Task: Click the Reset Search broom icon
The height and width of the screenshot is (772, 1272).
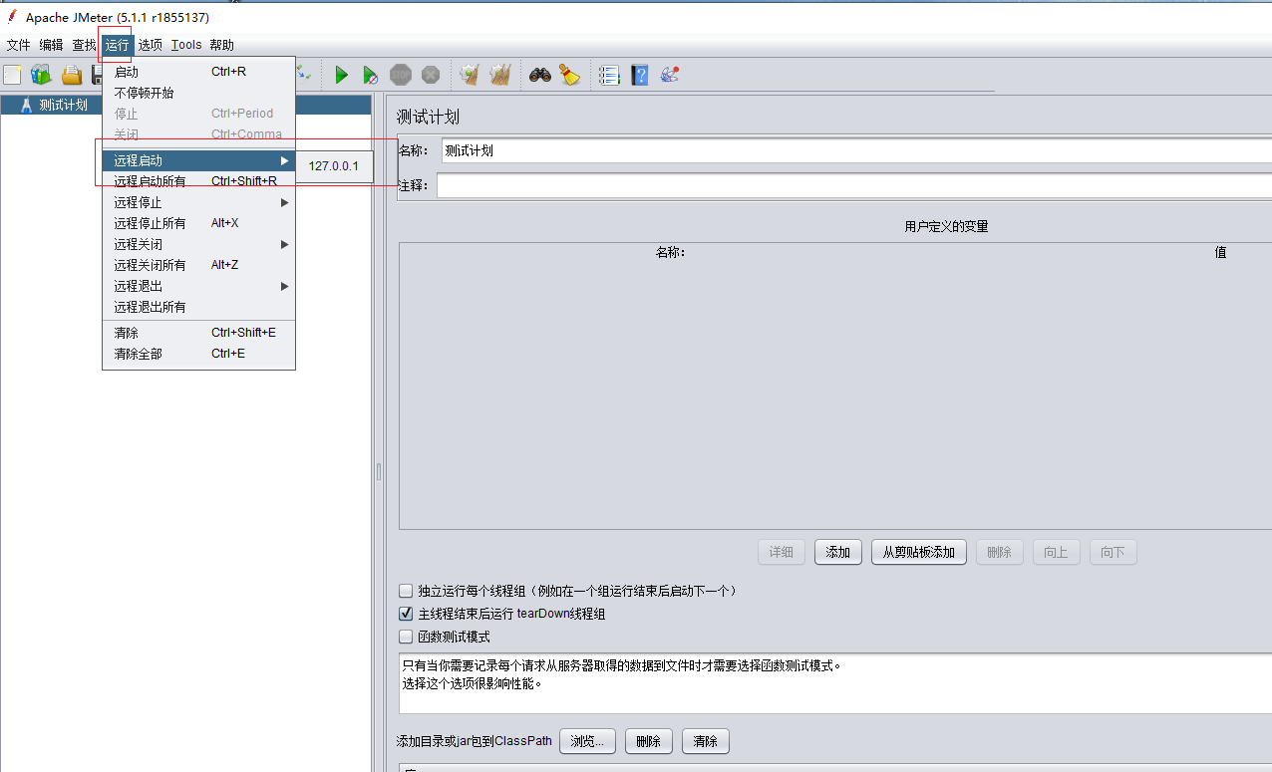Action: click(x=569, y=75)
